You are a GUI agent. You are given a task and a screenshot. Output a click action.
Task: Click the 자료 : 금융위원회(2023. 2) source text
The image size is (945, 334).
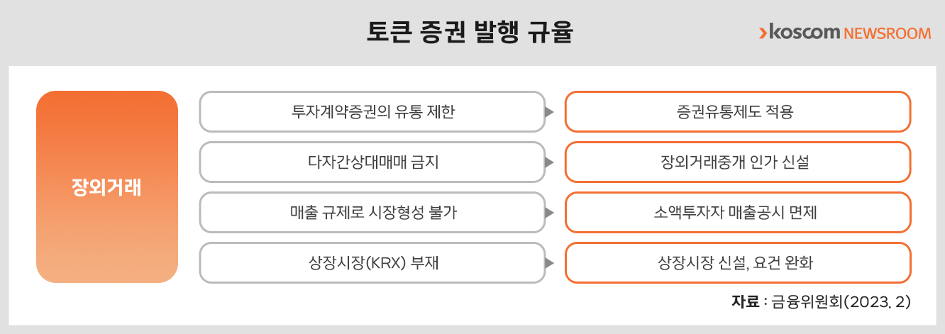click(821, 301)
